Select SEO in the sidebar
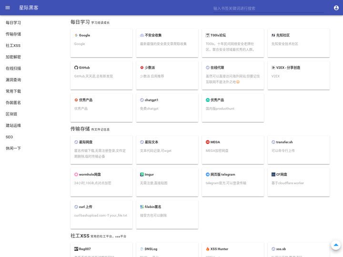 pos(9,137)
